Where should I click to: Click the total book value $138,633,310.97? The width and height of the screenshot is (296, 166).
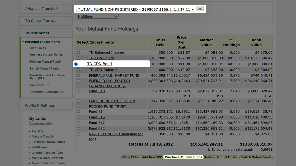coord(256,144)
